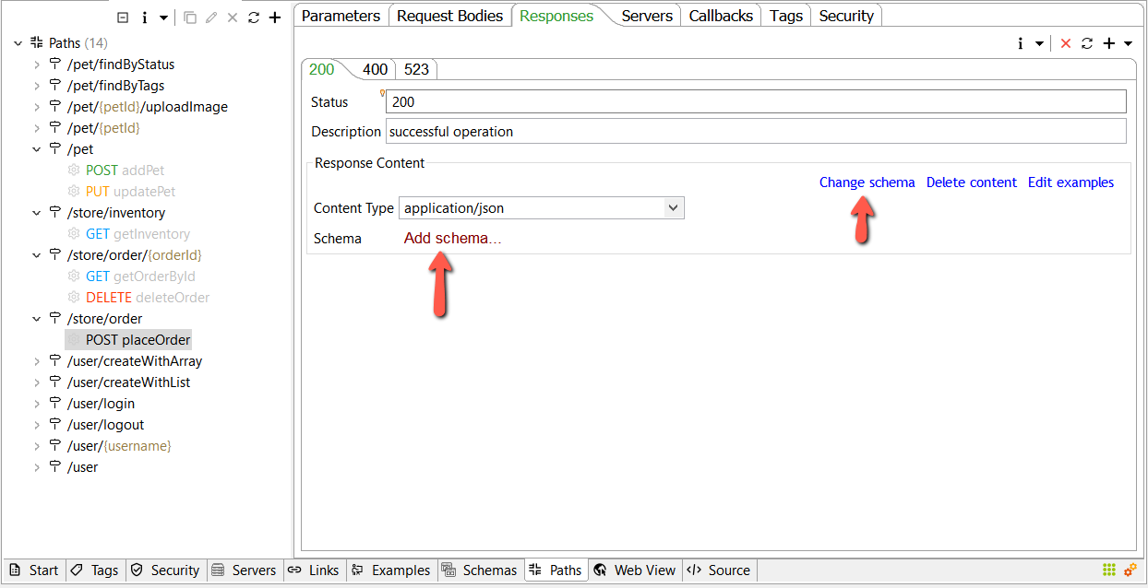Open the Servers tab of the operation
The height and width of the screenshot is (588, 1148).
tap(647, 16)
